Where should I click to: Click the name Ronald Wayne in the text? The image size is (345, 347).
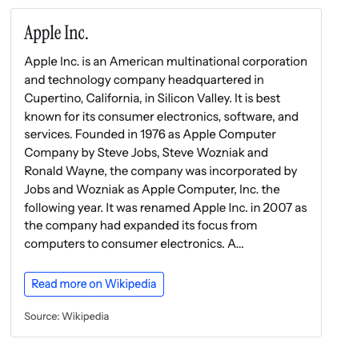(64, 171)
